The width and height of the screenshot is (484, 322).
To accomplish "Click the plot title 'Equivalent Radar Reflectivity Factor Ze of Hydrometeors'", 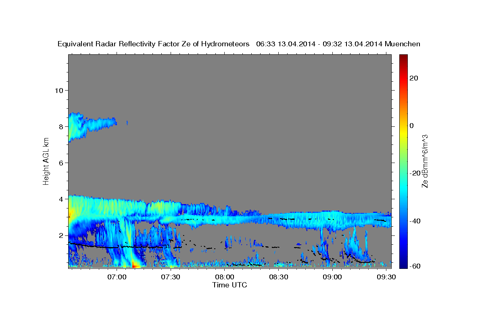I will pos(154,44).
